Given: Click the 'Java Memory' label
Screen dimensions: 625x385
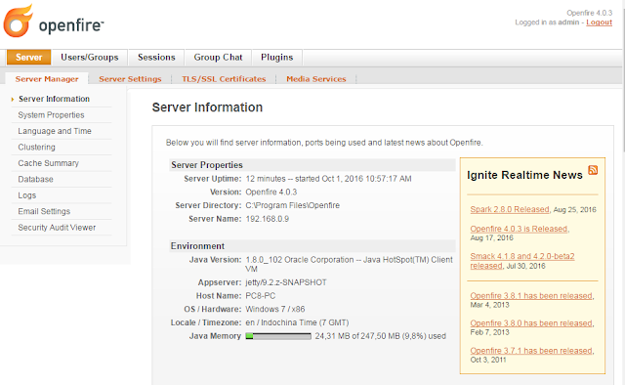Looking at the screenshot, I should click(215, 336).
